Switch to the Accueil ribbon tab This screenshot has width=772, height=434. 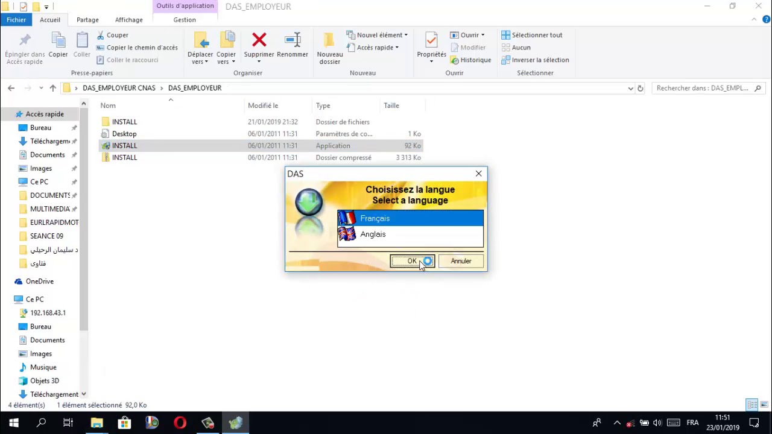[50, 20]
